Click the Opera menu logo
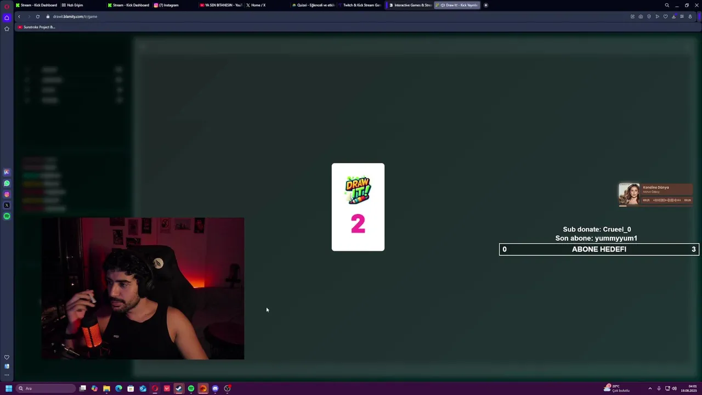The width and height of the screenshot is (702, 395). tap(7, 6)
